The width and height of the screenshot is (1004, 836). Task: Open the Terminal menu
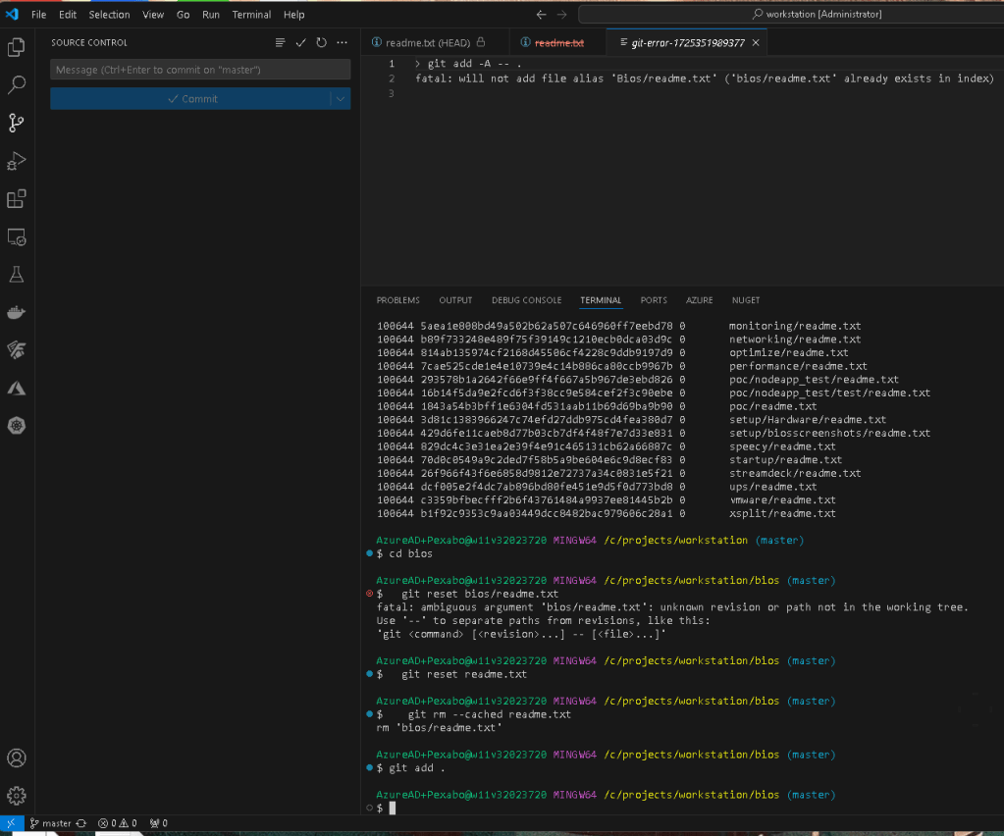point(251,14)
